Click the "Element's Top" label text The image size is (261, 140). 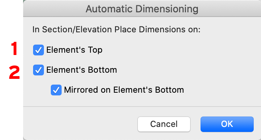pos(74,50)
